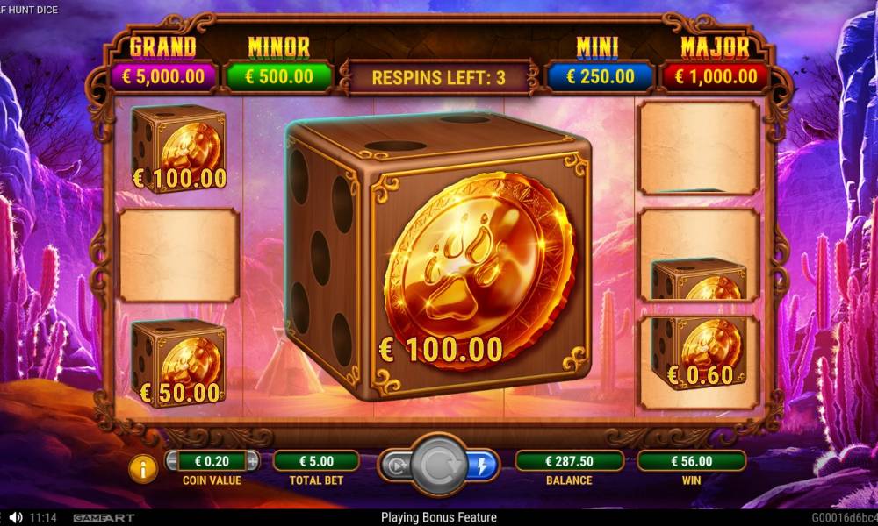Toggle the blue lightning turbo mode
The width and height of the screenshot is (878, 526).
point(482,465)
